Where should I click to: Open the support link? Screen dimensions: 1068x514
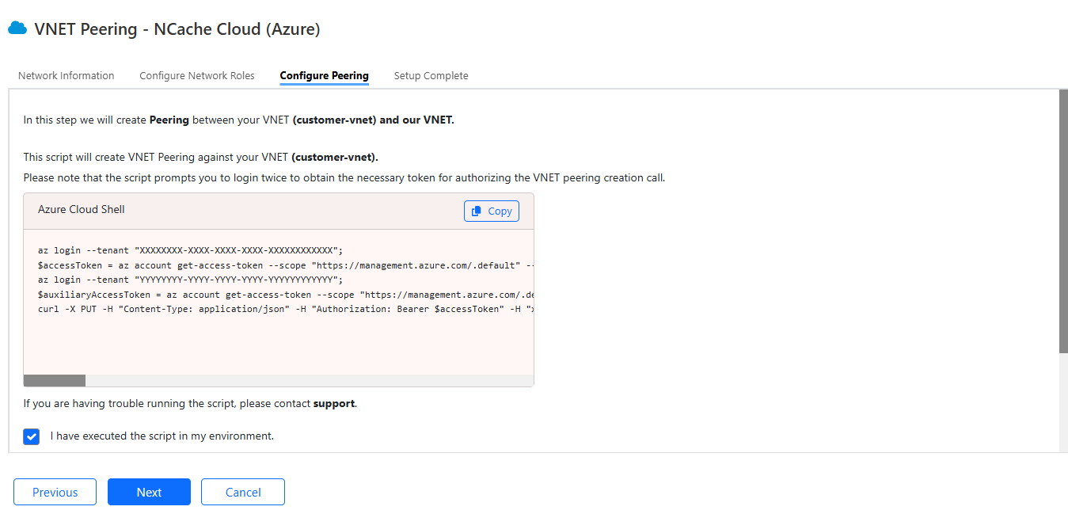coord(334,404)
